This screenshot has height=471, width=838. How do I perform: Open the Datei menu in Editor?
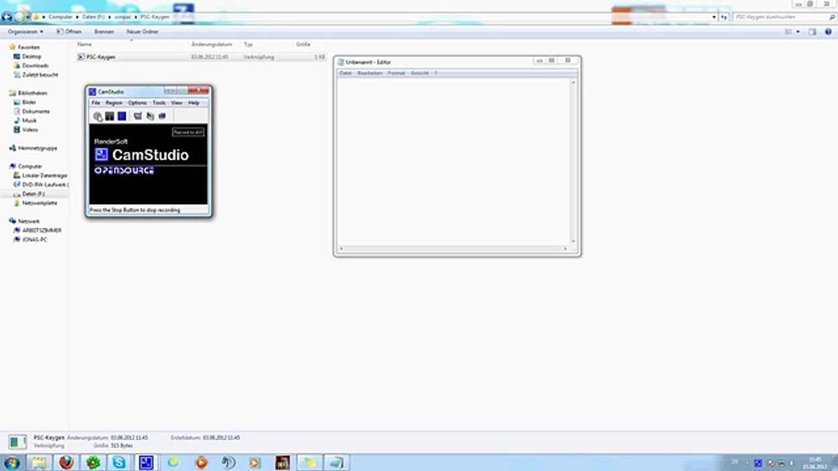point(345,73)
